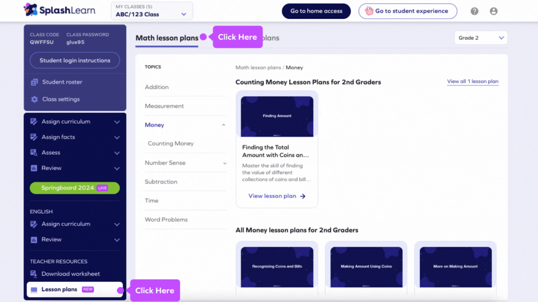Click the Student roster icon
Image resolution: width=538 pixels, height=302 pixels.
(34, 82)
